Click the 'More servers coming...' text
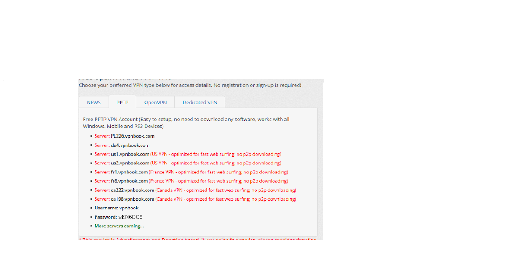 [x=119, y=226]
